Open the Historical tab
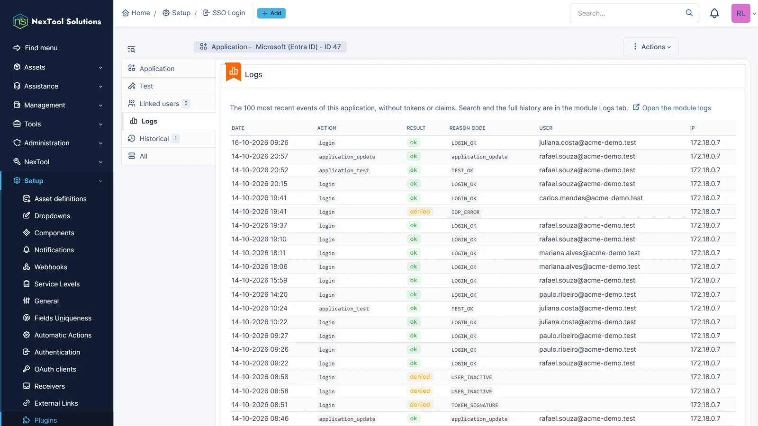This screenshot has width=758, height=426. tap(169, 139)
